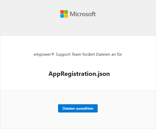Click the AppRegistration.json heading

(x=79, y=74)
